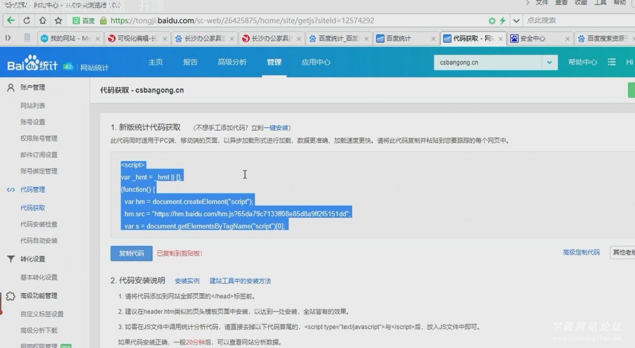The width and height of the screenshot is (635, 348).
Task: Click the home icon in the toolbar
Action: (42, 20)
